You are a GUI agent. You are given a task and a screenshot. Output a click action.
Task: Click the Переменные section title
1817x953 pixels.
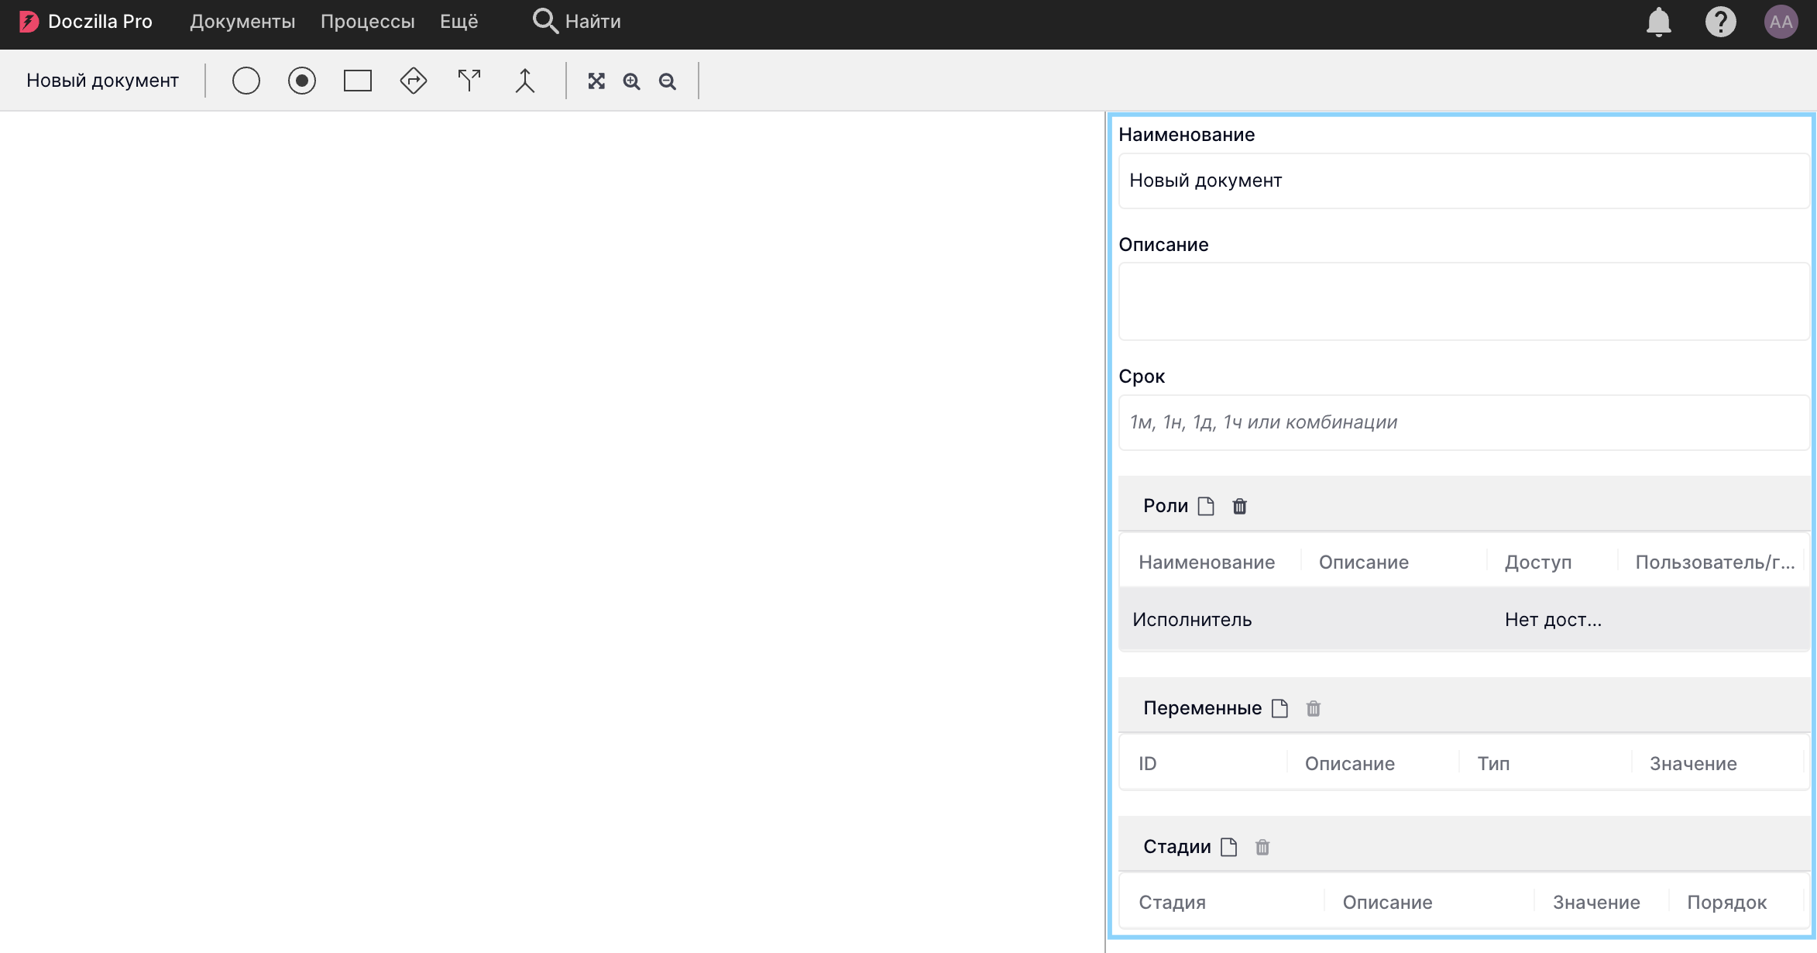coord(1202,708)
